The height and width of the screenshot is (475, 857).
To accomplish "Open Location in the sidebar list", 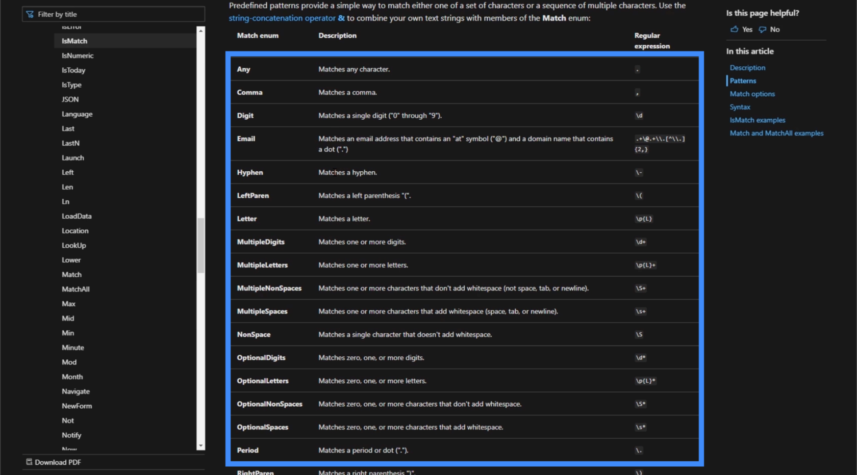I will tap(75, 231).
